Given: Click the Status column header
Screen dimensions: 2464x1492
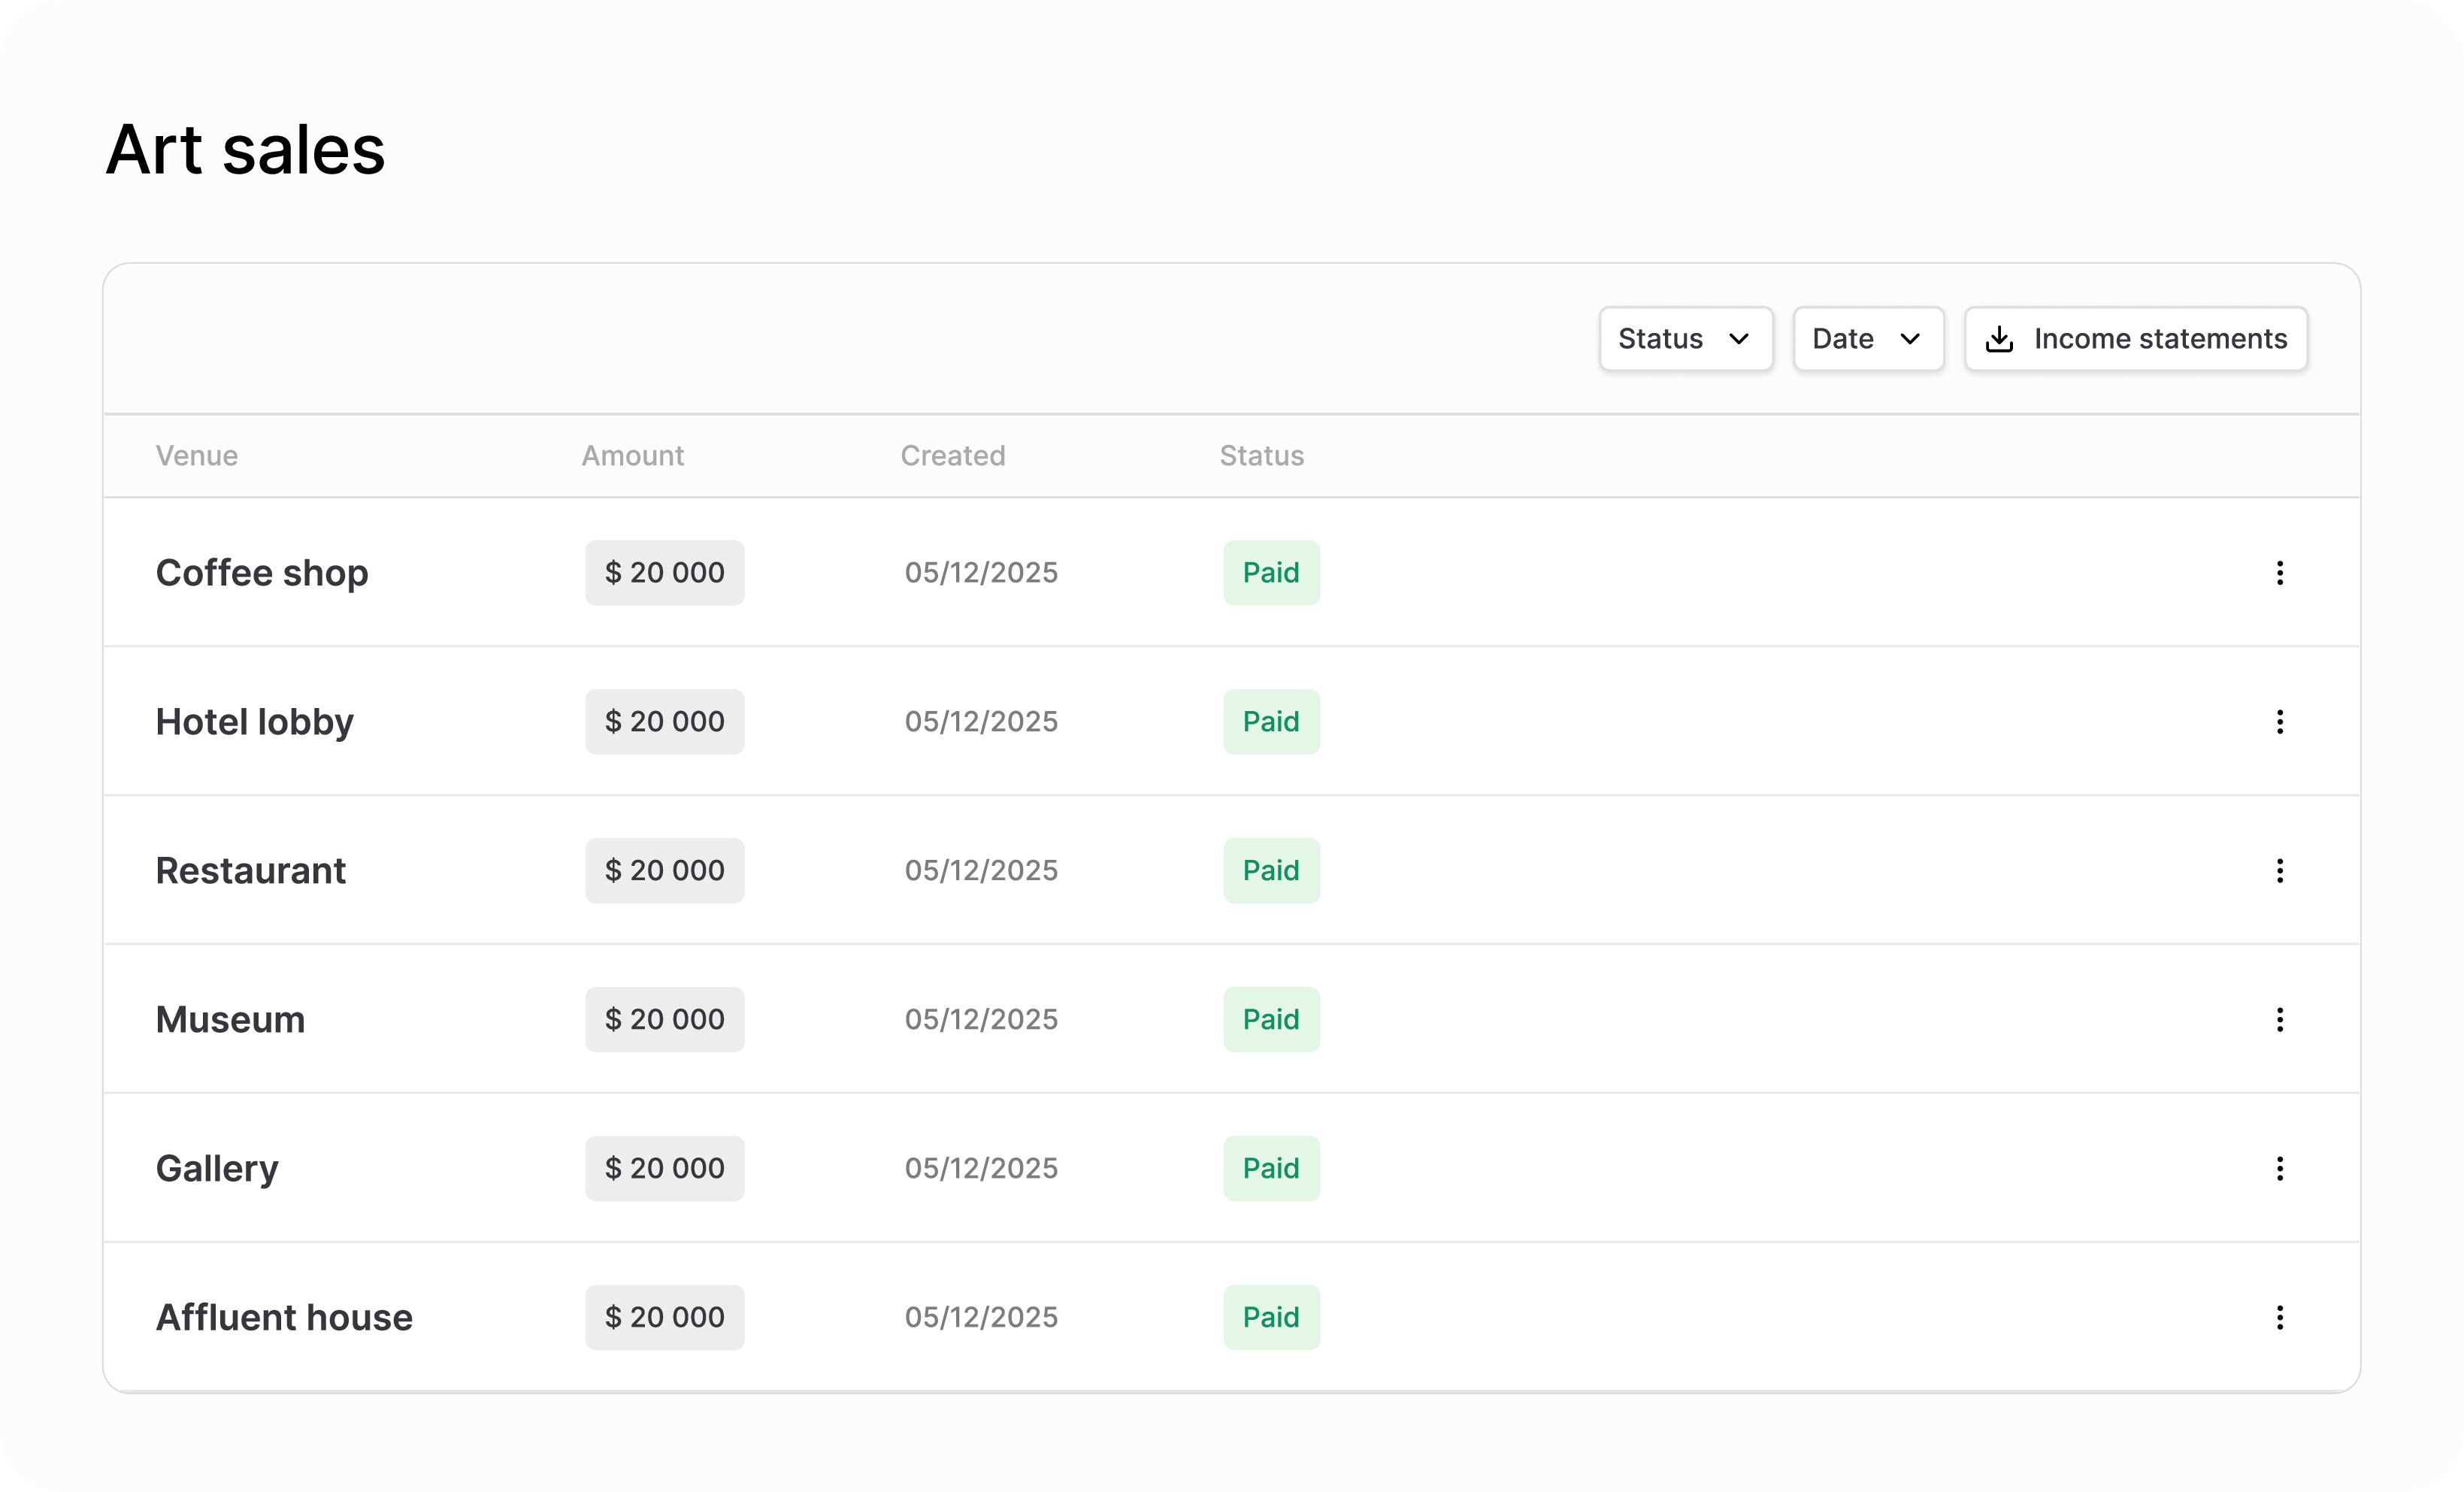Looking at the screenshot, I should pos(1261,456).
